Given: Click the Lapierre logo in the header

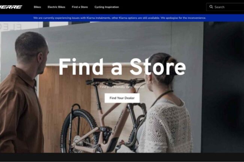Looking at the screenshot, I should point(11,7).
